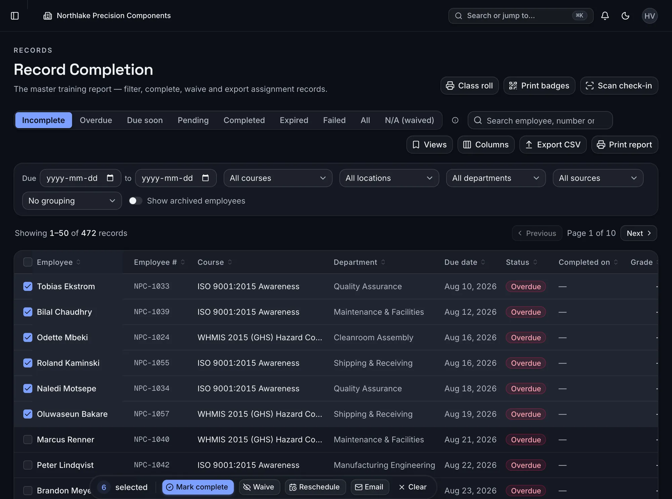Screen dimensions: 672x499
Task: Open the All courses dropdown
Action: [x=278, y=178]
